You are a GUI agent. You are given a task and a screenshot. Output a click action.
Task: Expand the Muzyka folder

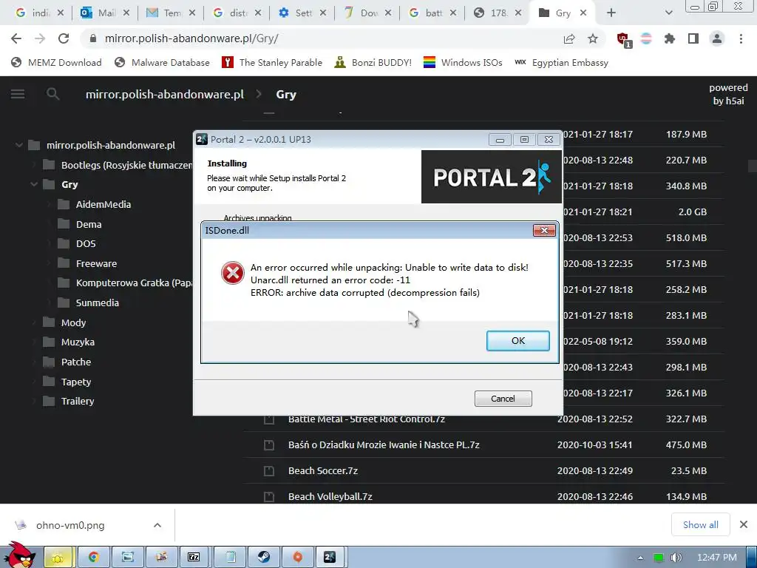pos(34,342)
